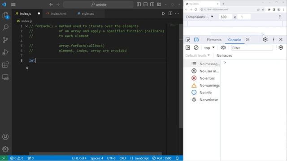Go forward in VS Code navigation
The image size is (287, 161).
(x=58, y=4)
